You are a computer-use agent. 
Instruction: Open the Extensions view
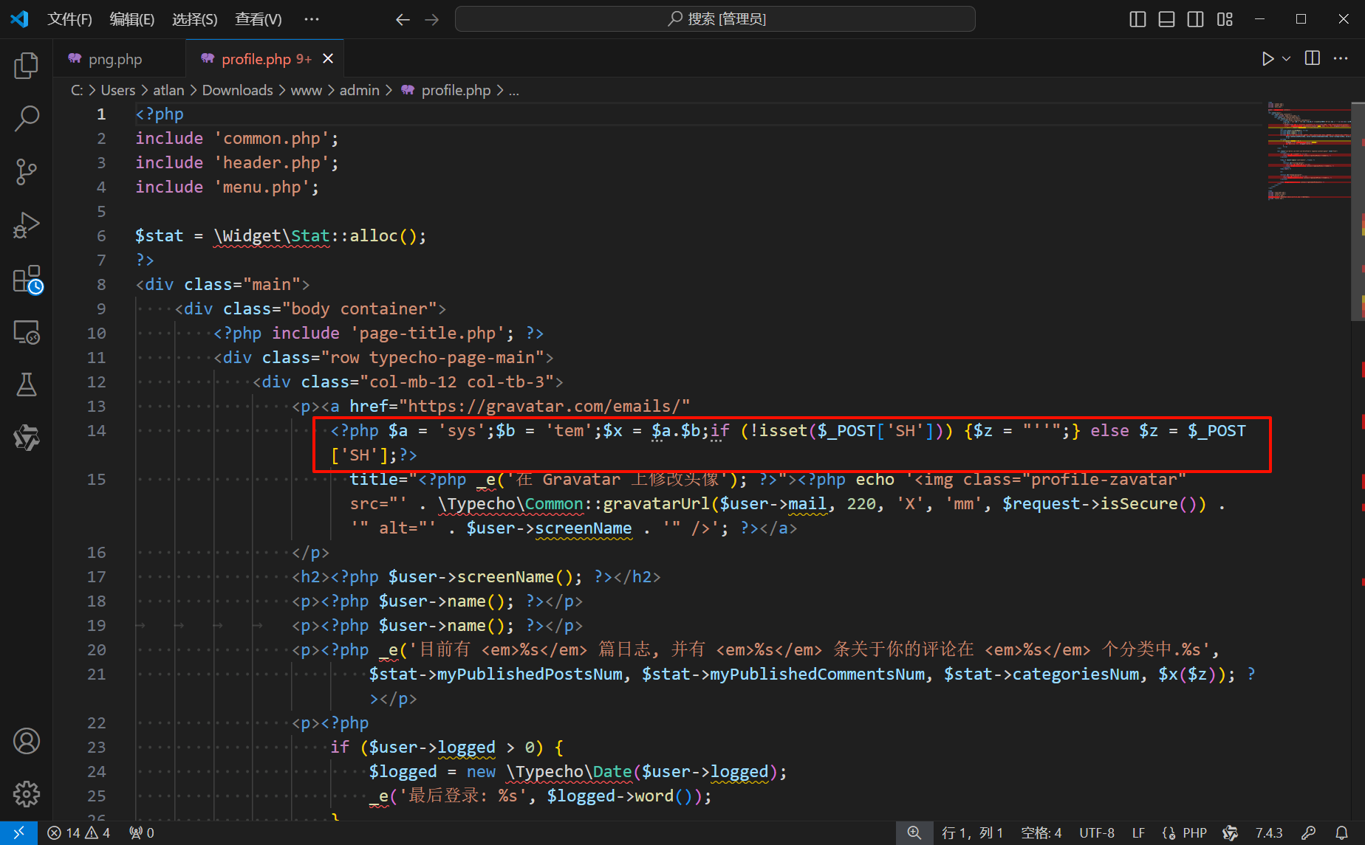point(27,280)
